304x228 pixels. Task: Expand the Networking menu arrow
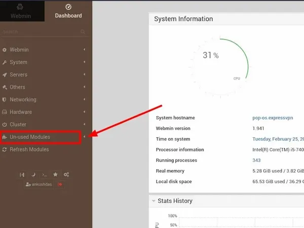84,100
